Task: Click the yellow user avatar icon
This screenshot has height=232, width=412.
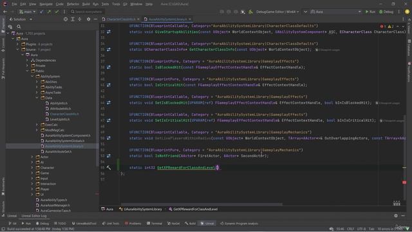Action: pos(407,12)
